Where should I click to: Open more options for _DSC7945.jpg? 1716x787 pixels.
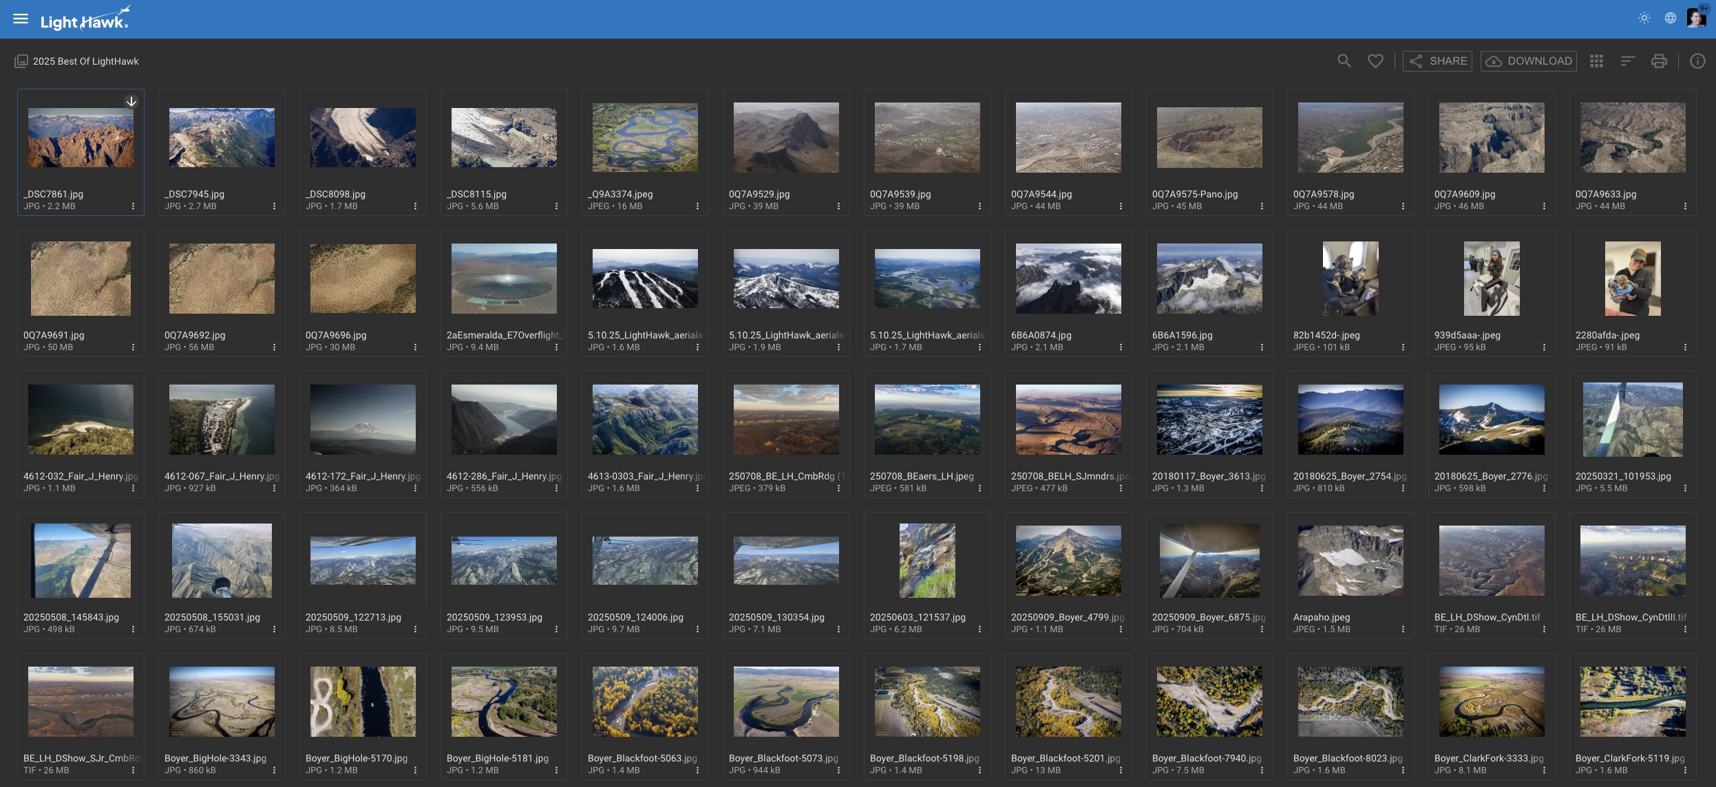coord(274,206)
